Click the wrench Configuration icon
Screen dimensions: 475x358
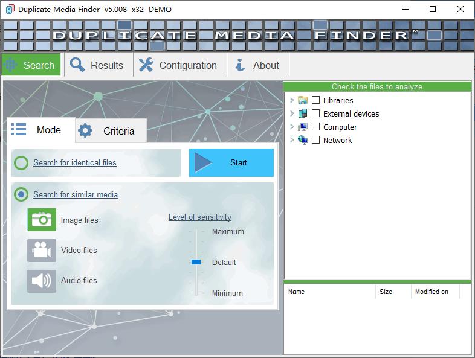(146, 65)
